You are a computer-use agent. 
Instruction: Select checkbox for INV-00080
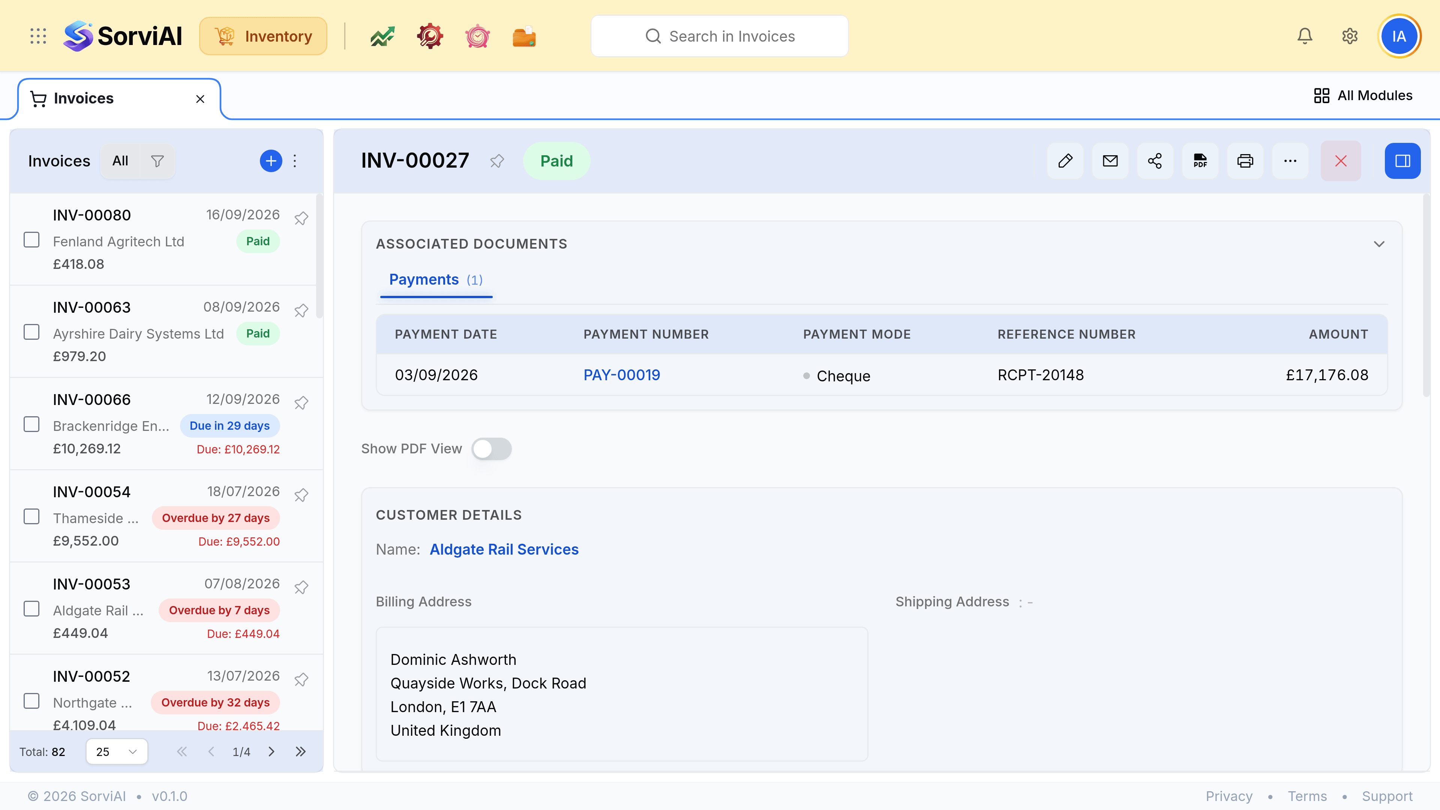[32, 240]
